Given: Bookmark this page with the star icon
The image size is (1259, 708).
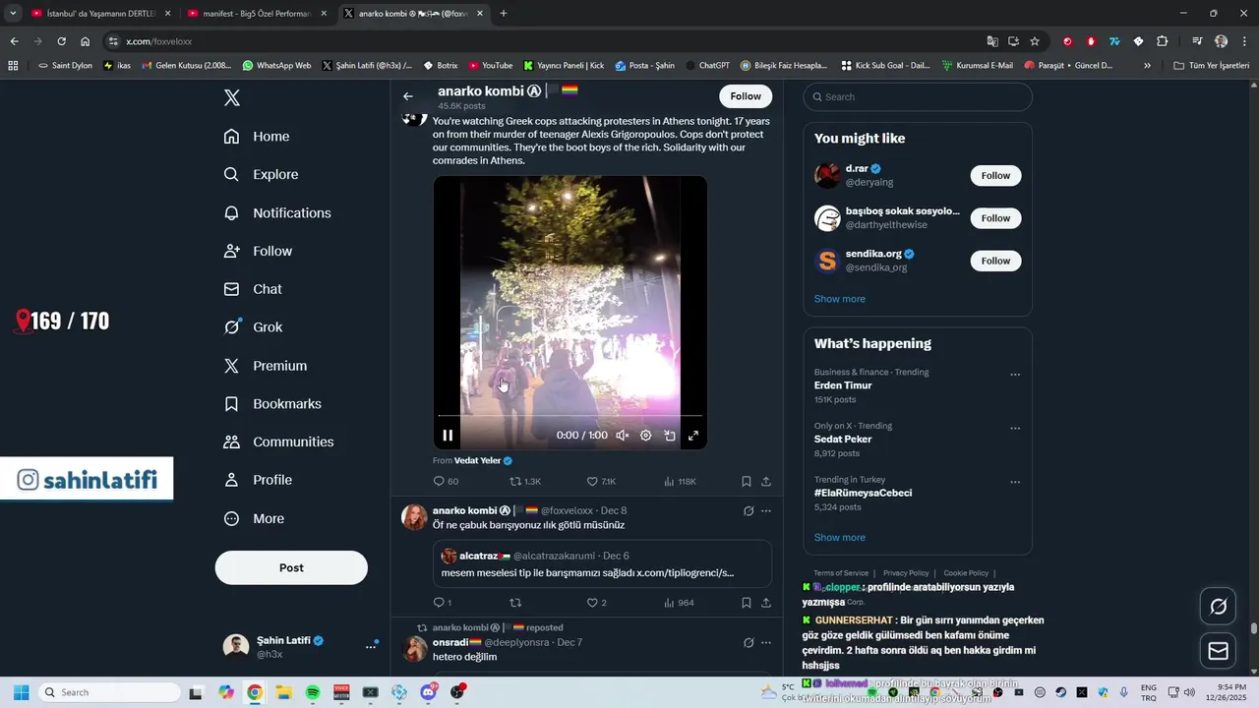Looking at the screenshot, I should click(x=1035, y=41).
